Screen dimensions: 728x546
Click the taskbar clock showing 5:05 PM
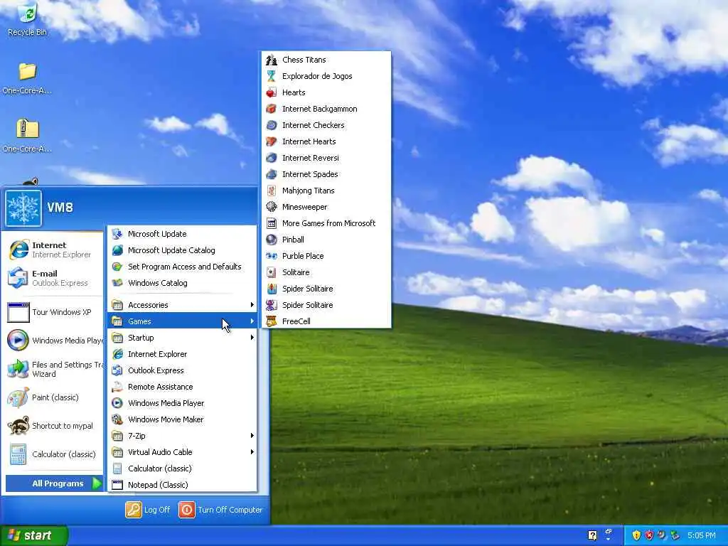pos(702,535)
